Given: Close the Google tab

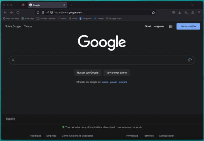Looking at the screenshot, I should click(64, 5).
